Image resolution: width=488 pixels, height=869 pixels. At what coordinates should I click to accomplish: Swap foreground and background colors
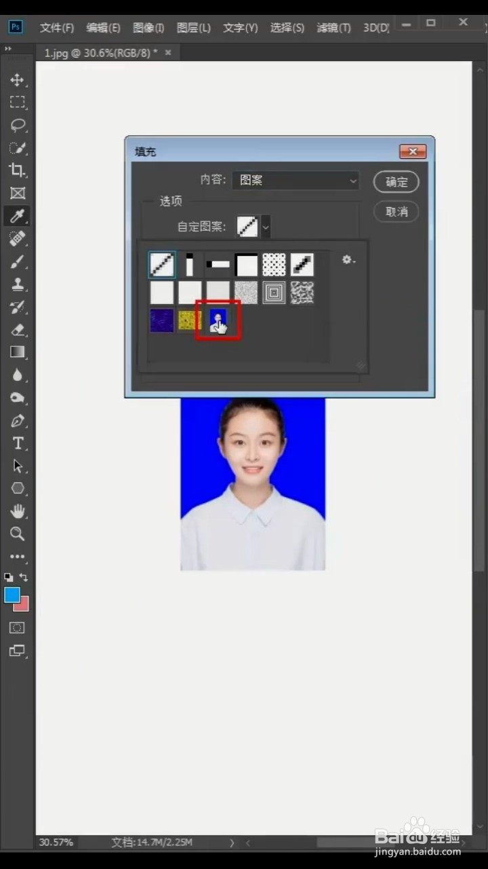(24, 577)
